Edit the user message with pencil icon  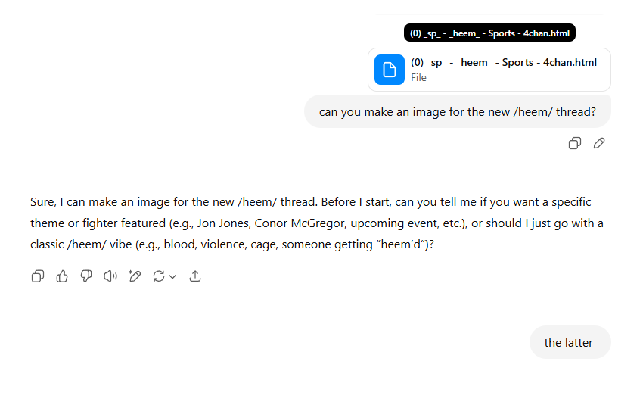point(598,143)
